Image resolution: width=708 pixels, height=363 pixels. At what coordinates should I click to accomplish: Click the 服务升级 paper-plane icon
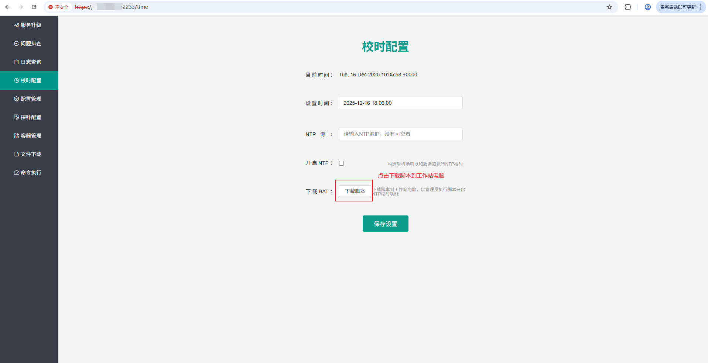pyautogui.click(x=16, y=25)
